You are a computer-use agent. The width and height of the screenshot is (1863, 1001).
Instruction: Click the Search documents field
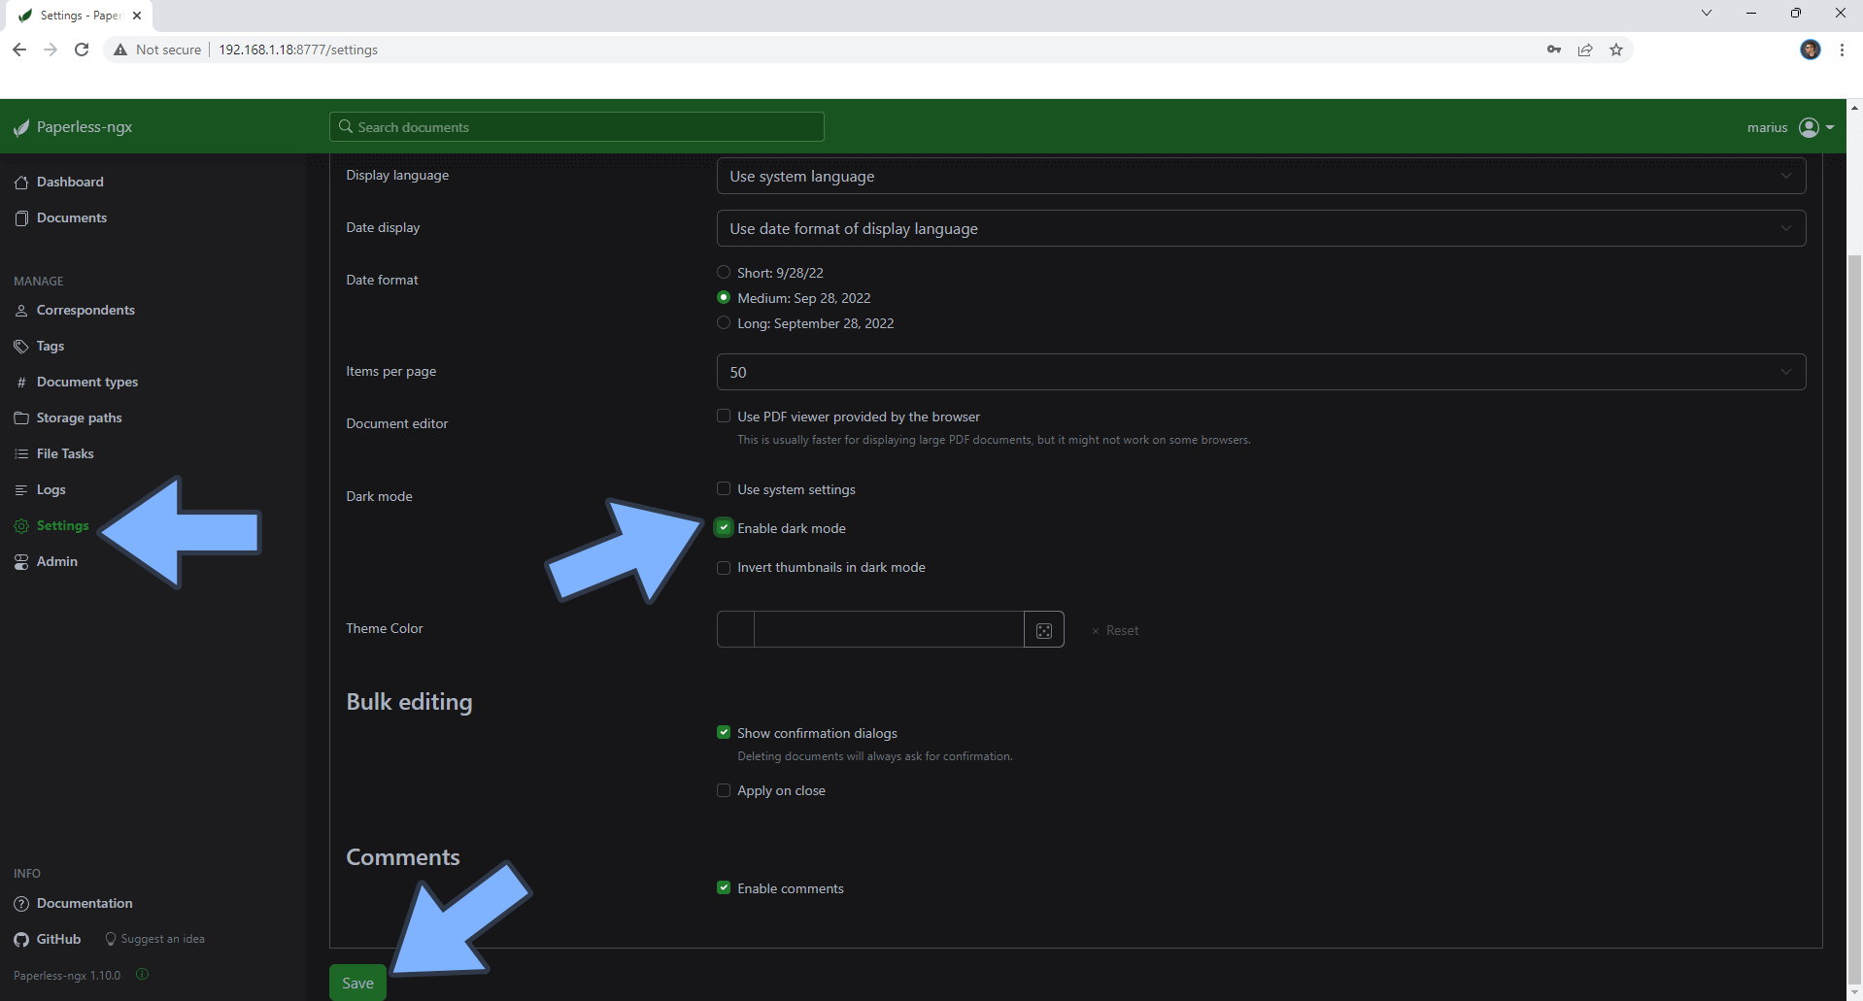[x=576, y=126]
